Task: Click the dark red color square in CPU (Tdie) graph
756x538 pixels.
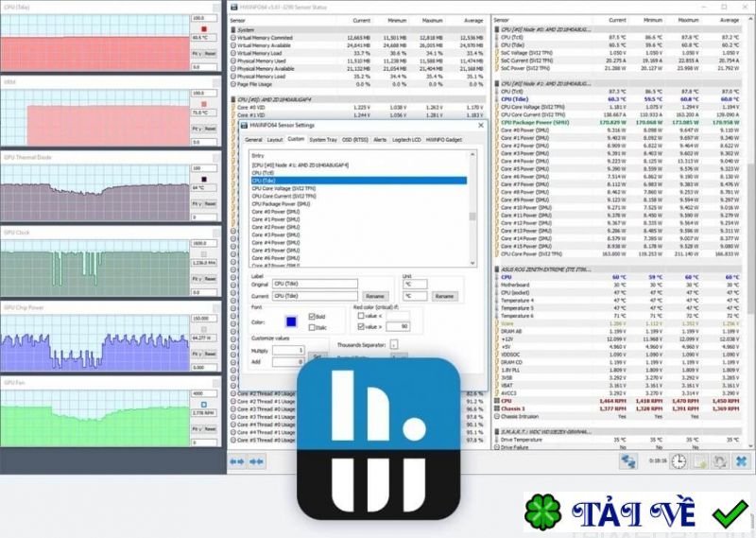Action: click(204, 29)
